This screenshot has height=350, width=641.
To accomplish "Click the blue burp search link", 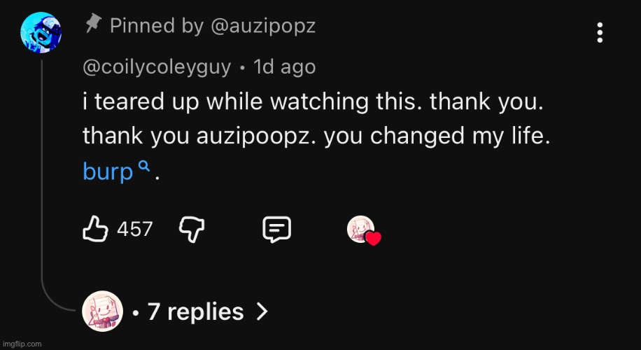I will pyautogui.click(x=108, y=172).
